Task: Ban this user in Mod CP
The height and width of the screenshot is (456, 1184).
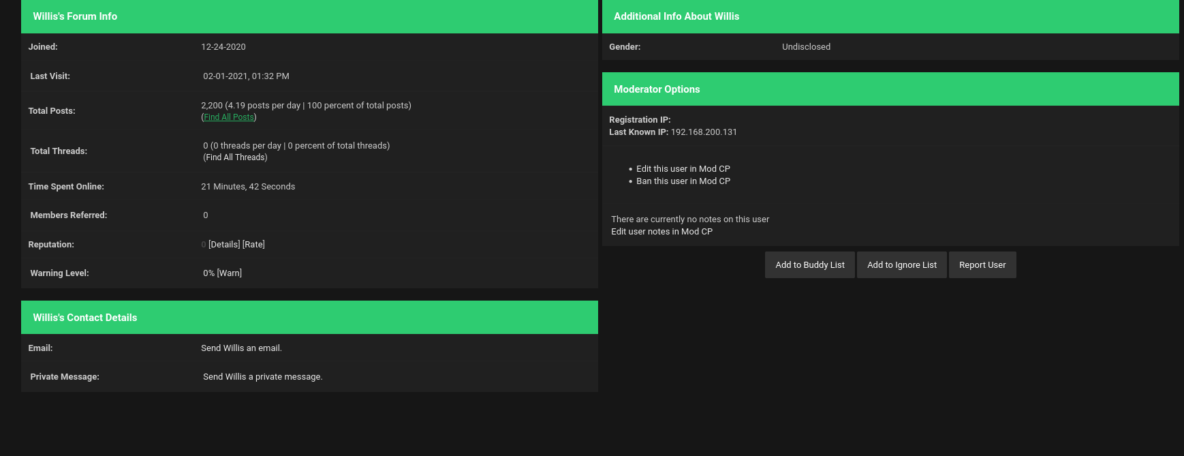Action: pos(683,181)
